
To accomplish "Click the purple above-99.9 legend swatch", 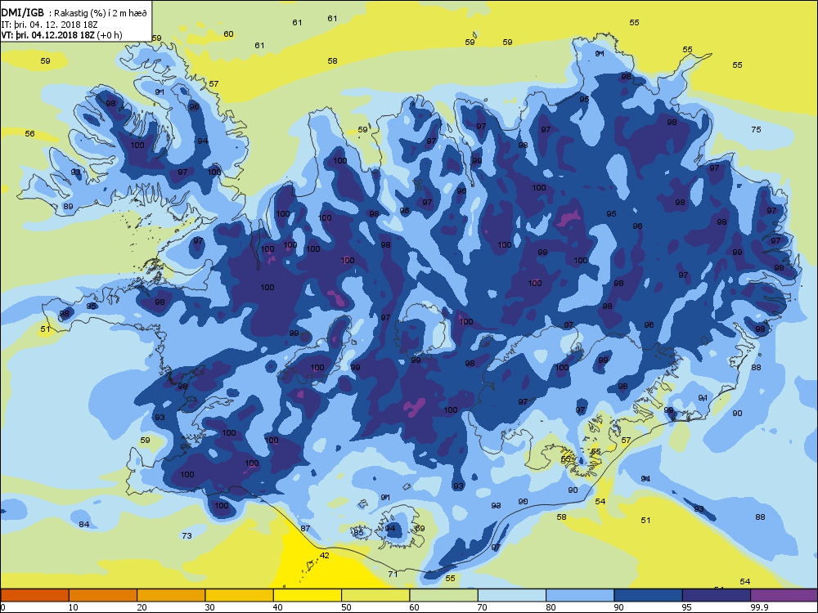I will [784, 595].
